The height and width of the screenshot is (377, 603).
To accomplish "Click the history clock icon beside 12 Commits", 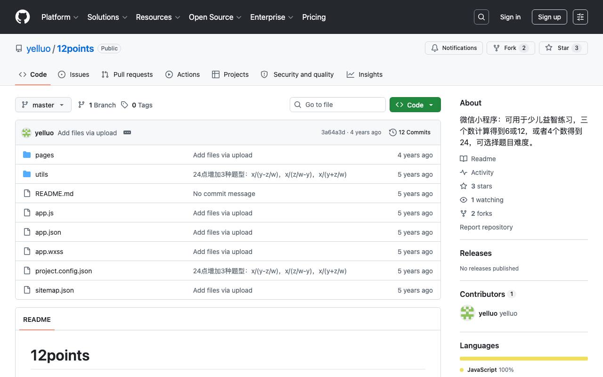I will [x=393, y=132].
